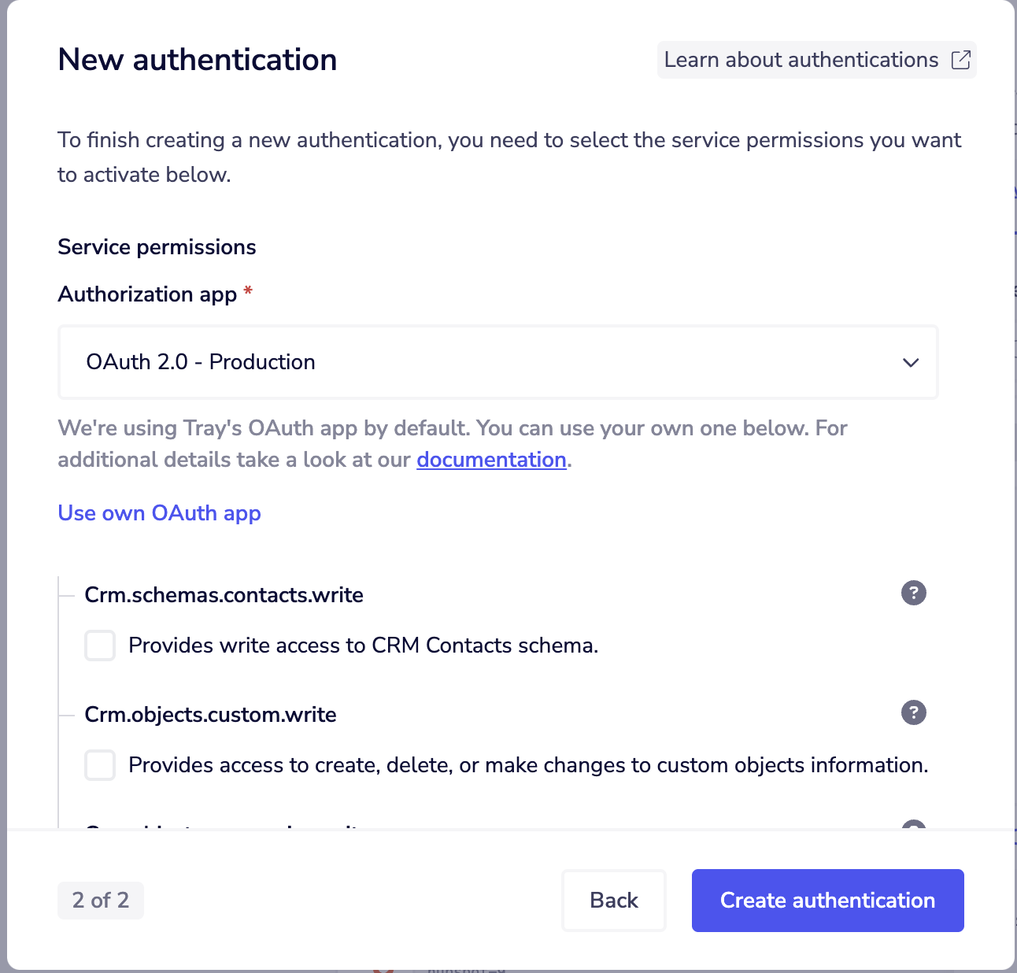Screen dimensions: 1017x973
Task: Click the external link icon beside Learn about authentications
Action: click(960, 60)
